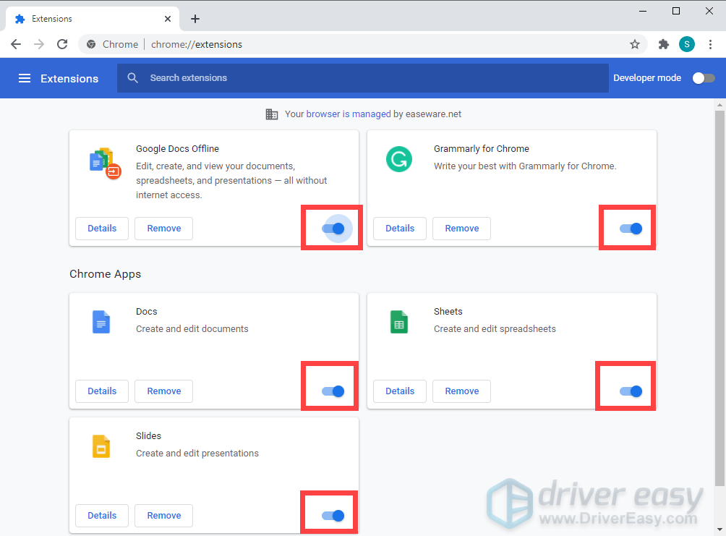This screenshot has width=726, height=536.
Task: Open the Chrome three-dot menu
Action: pyautogui.click(x=709, y=44)
